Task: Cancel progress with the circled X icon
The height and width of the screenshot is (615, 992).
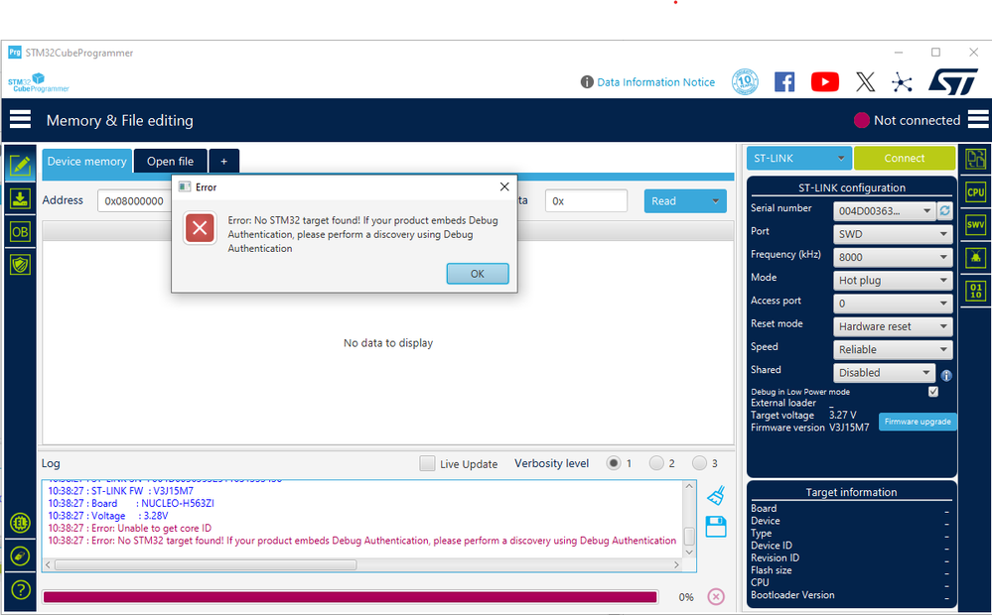Action: [716, 597]
